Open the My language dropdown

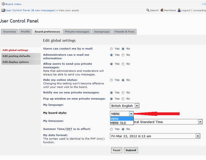(x=125, y=106)
